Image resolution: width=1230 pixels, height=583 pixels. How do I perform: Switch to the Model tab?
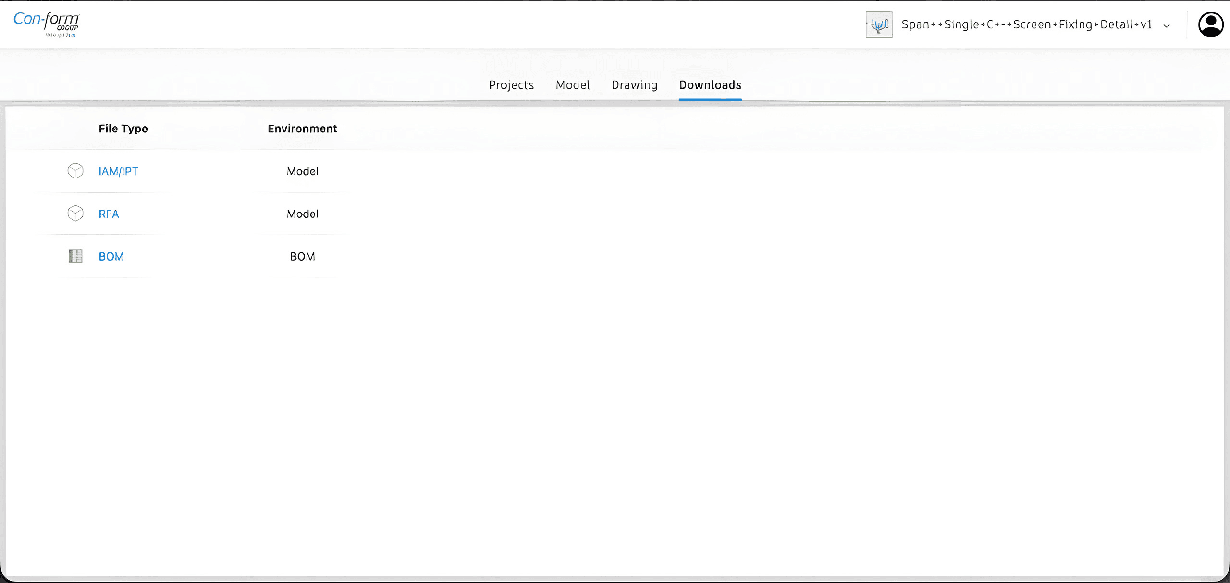point(573,85)
